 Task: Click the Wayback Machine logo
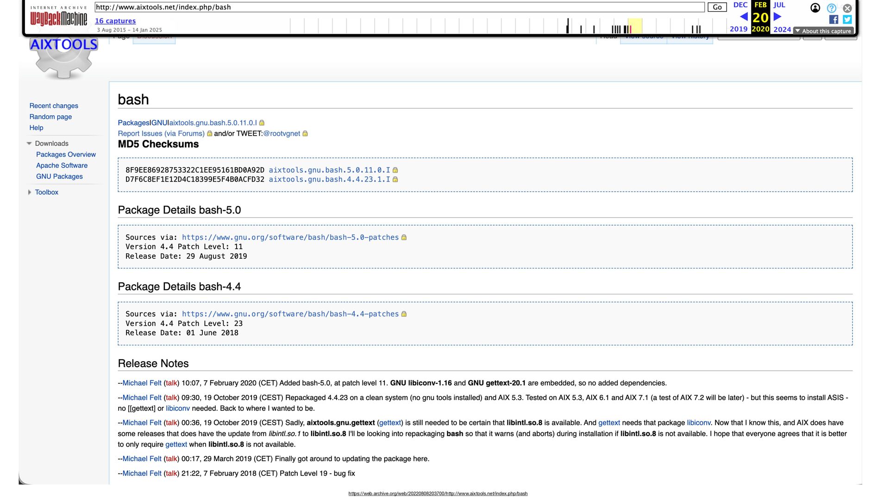point(58,18)
